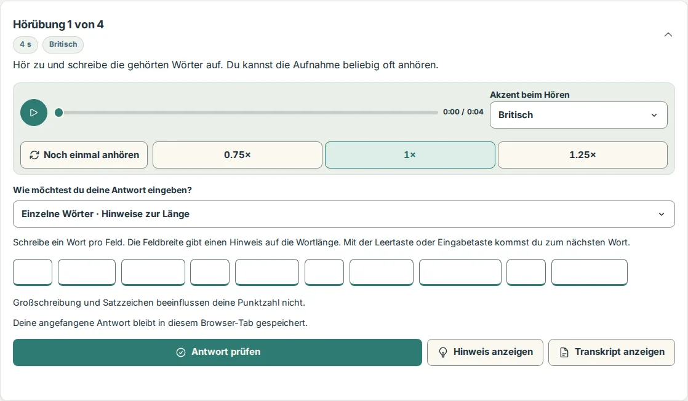Open transcript via Transkript anzeigen
Image resolution: width=688 pixels, height=401 pixels.
[612, 352]
